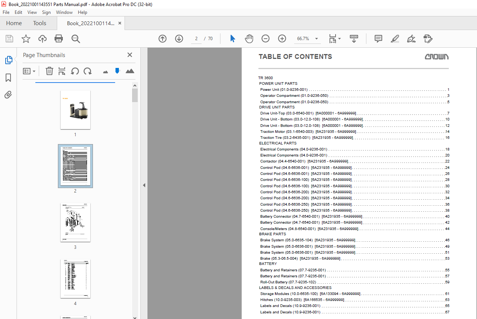
Task: Rotate pages clockwise
Action: click(x=88, y=71)
